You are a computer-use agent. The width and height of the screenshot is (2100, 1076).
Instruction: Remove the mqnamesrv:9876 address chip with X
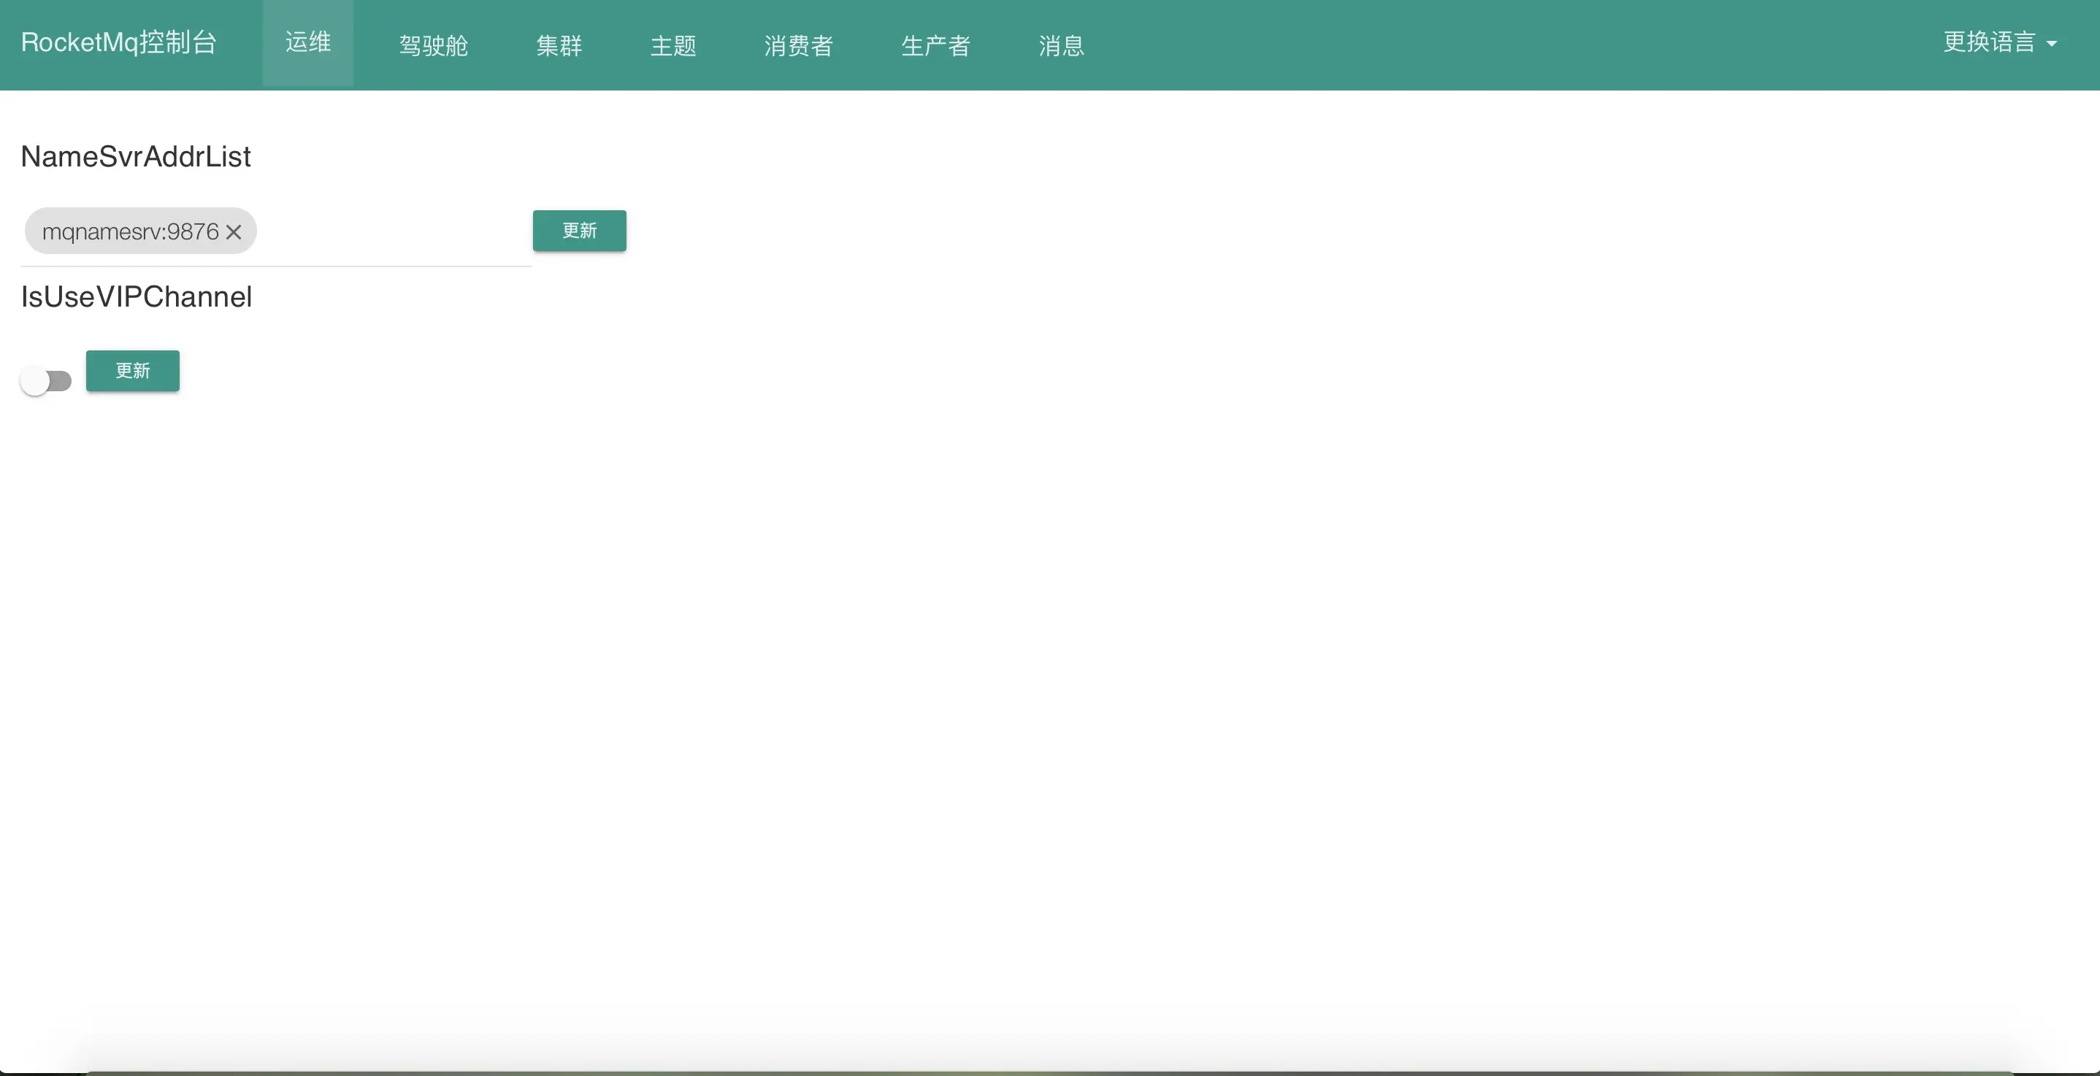click(x=233, y=232)
